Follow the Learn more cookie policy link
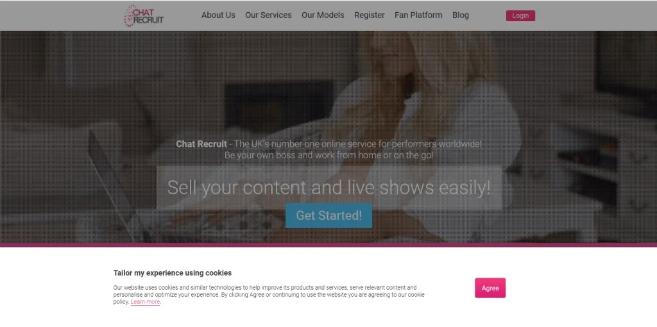 tap(145, 302)
